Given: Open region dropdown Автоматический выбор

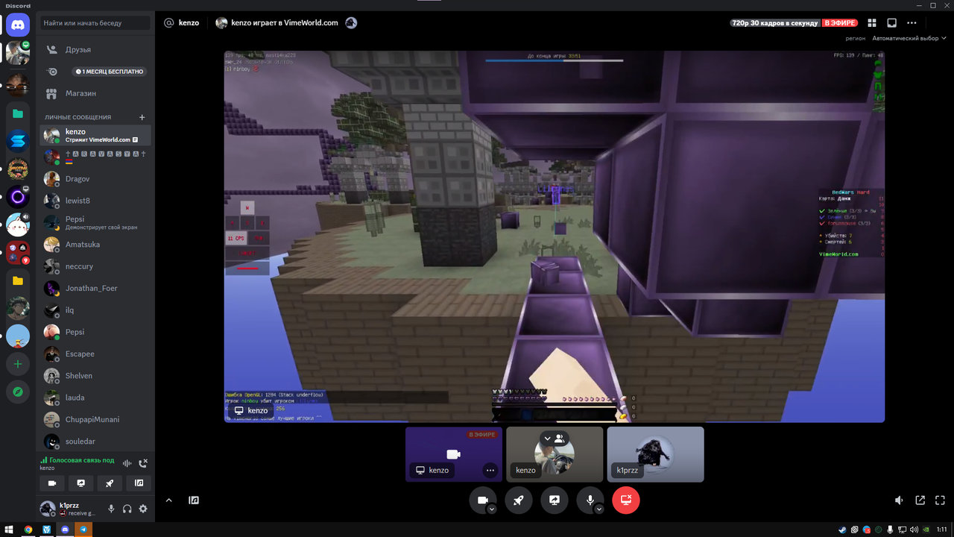Looking at the screenshot, I should coord(909,38).
